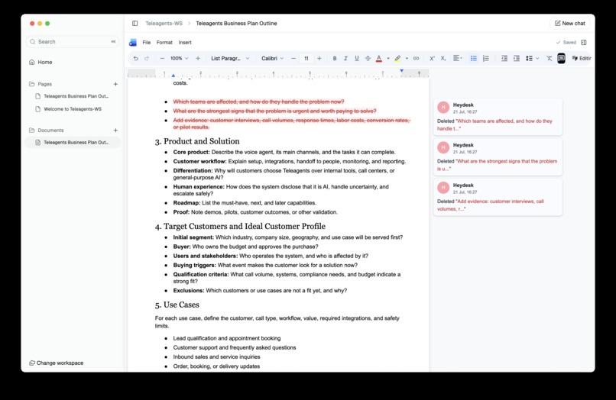Open the Calibri font dropdown
The image size is (616, 400).
pyautogui.click(x=272, y=58)
